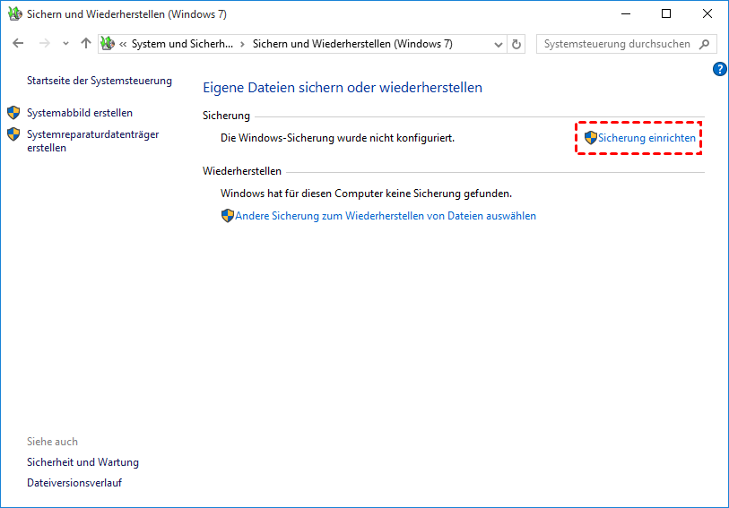Expand the address bar history dropdown
This screenshot has width=729, height=508.
[x=498, y=45]
